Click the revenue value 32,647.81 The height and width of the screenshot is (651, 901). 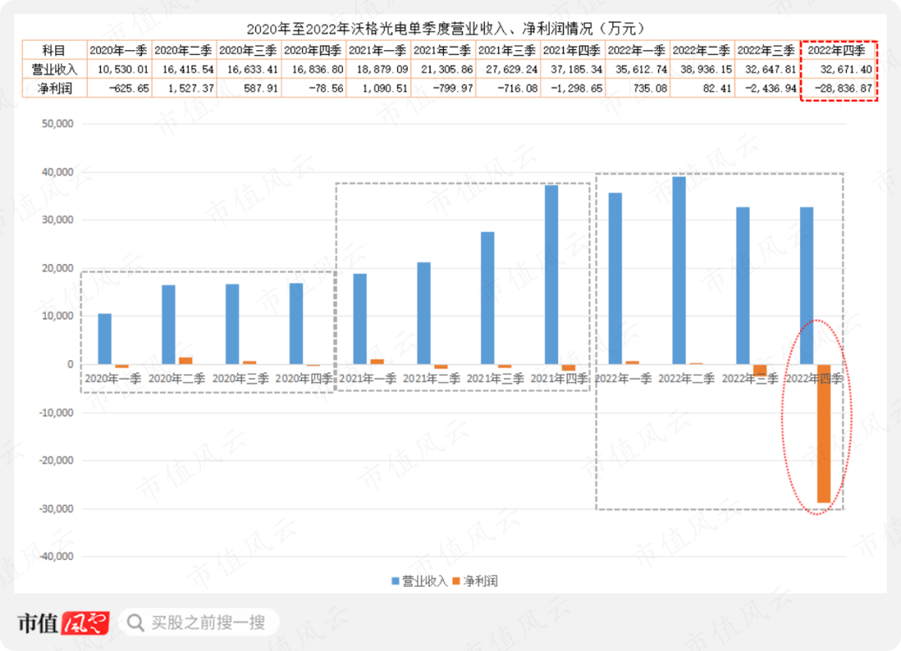click(x=771, y=69)
